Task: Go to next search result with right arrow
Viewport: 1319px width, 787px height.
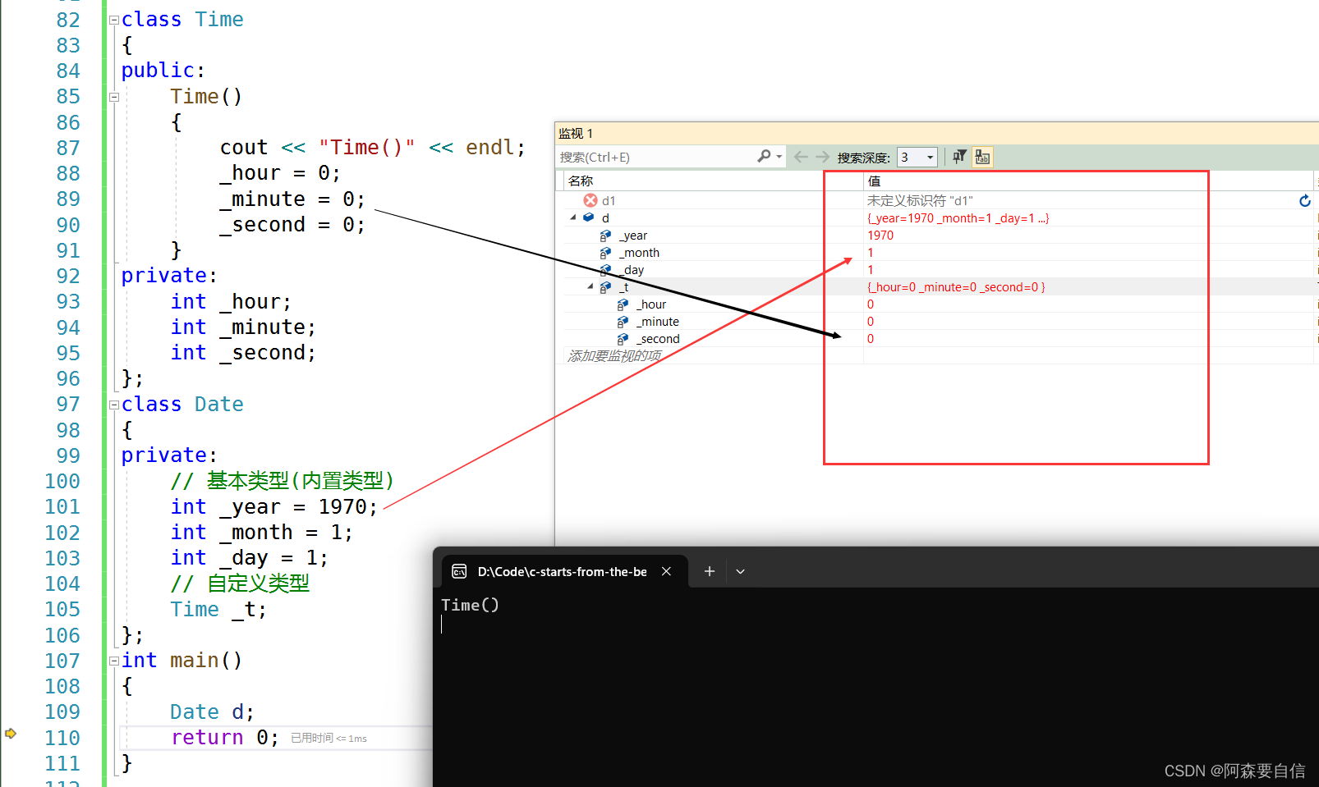Action: [x=822, y=157]
